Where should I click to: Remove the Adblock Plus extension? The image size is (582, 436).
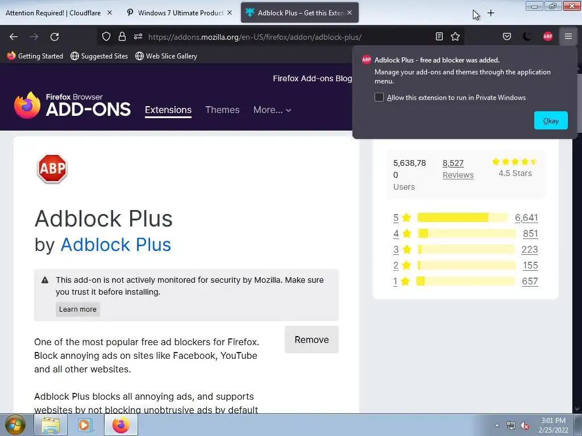click(x=311, y=339)
